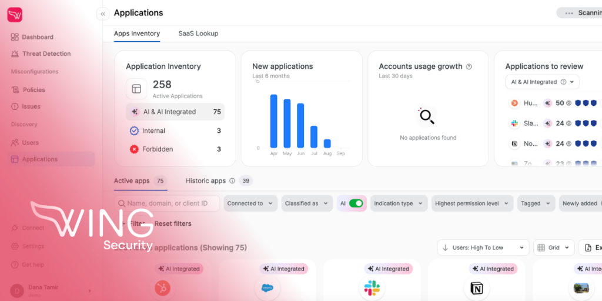Image resolution: width=602 pixels, height=301 pixels.
Task: Switch to the Historic apps tab
Action: pos(206,180)
